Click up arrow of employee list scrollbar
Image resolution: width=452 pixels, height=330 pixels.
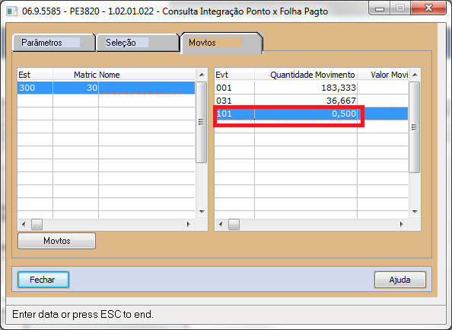click(x=202, y=75)
